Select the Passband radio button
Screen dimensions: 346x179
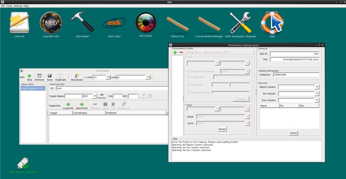[189, 85]
